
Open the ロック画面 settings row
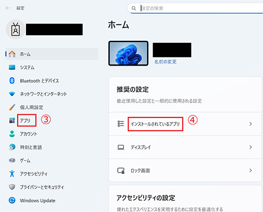click(x=185, y=171)
